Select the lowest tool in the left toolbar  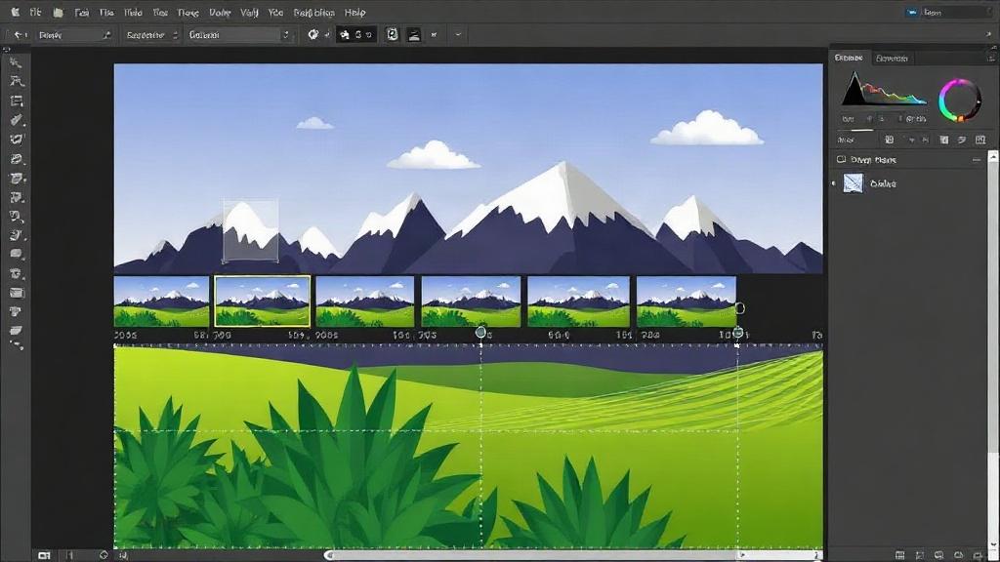point(17,344)
